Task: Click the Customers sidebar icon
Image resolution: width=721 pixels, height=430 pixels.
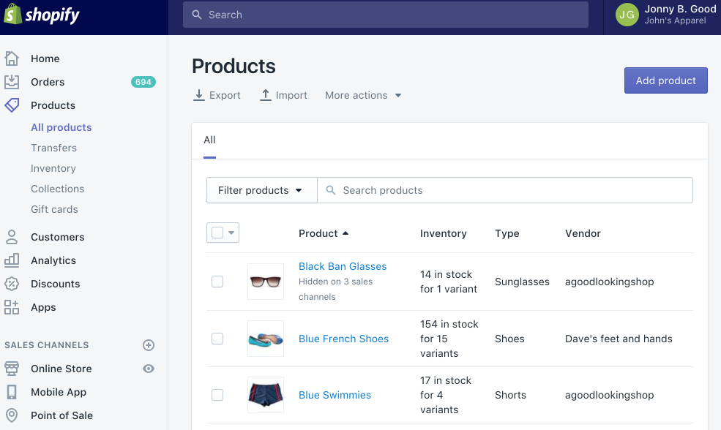Action: tap(11, 236)
